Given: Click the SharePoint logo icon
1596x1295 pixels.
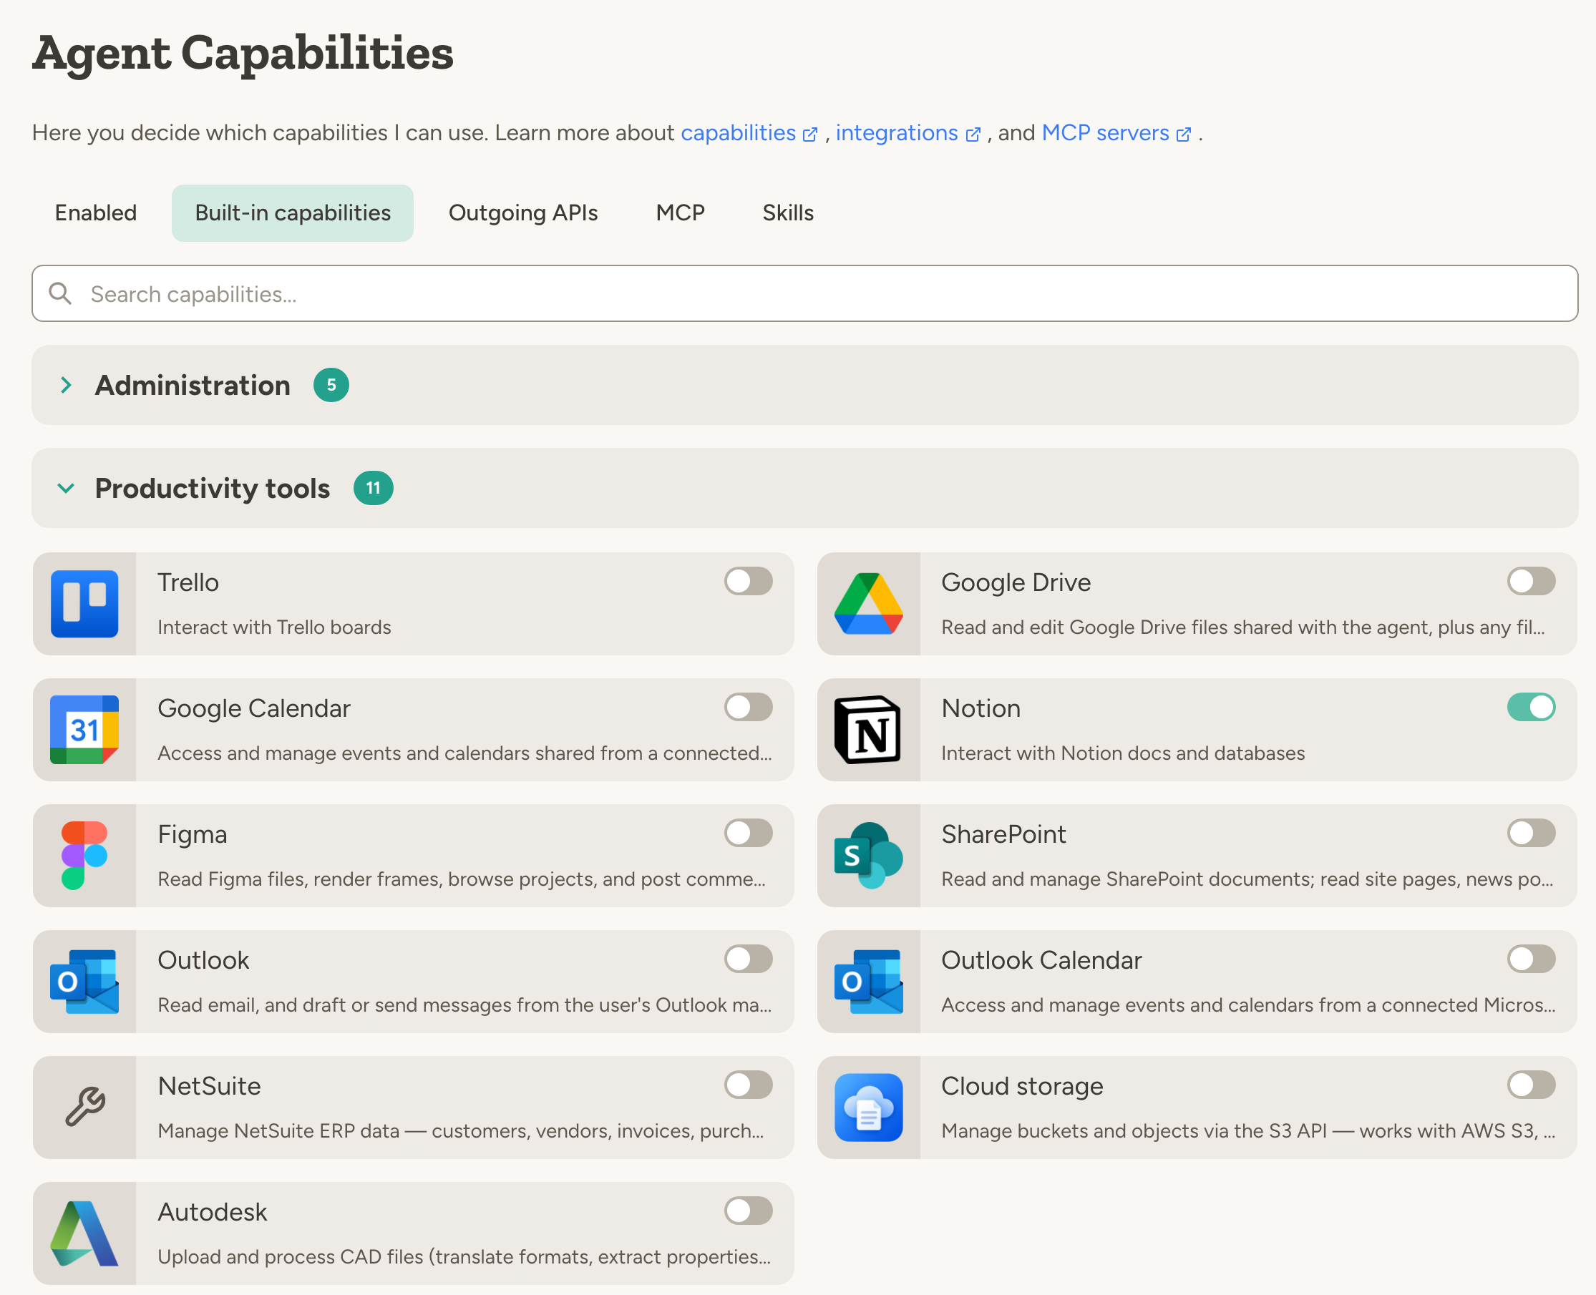Looking at the screenshot, I should tap(869, 856).
